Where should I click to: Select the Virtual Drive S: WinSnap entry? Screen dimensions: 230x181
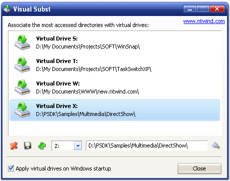[x=115, y=42]
